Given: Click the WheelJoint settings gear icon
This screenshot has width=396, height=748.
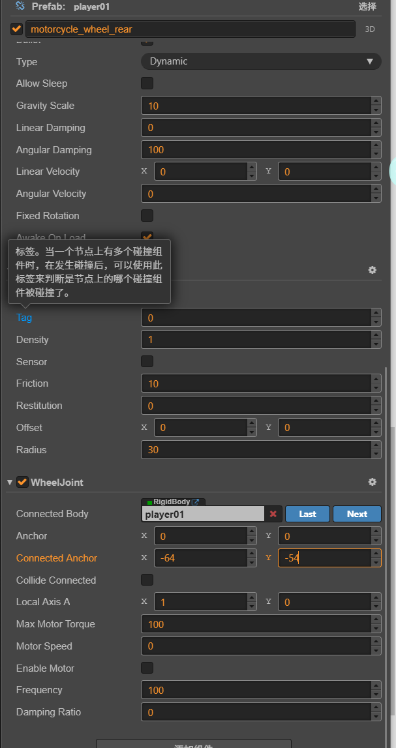Looking at the screenshot, I should [x=372, y=482].
